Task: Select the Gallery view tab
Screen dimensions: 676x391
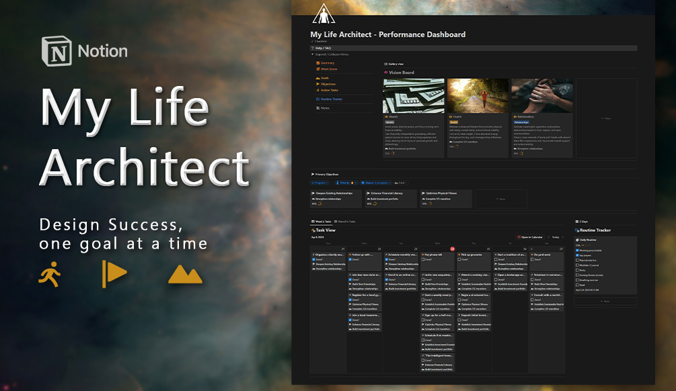Action: (x=393, y=64)
